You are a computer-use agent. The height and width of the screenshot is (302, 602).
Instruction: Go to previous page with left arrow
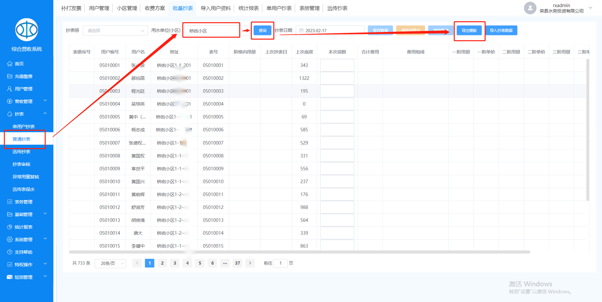click(137, 263)
